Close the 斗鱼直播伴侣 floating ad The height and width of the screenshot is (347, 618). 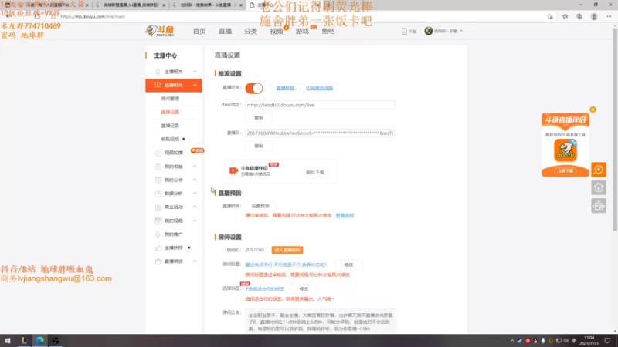(593, 109)
